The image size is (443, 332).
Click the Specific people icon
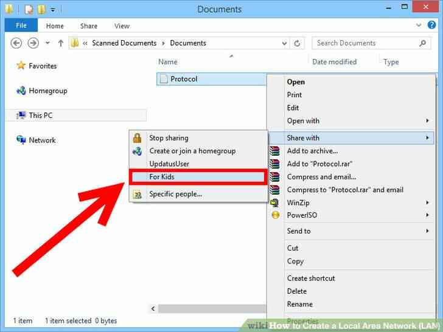tap(138, 194)
